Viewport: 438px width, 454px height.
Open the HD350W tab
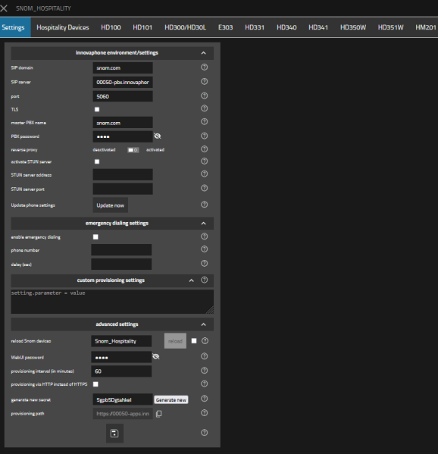coord(353,27)
